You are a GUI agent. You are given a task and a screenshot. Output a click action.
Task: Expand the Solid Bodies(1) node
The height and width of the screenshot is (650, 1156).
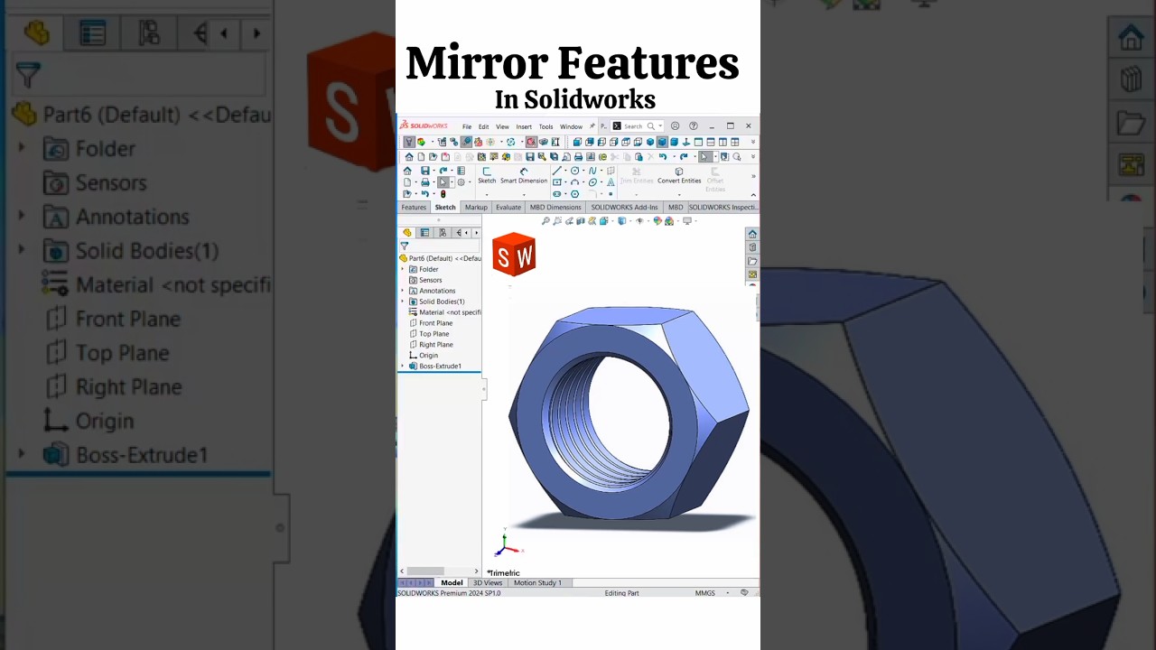(x=403, y=302)
